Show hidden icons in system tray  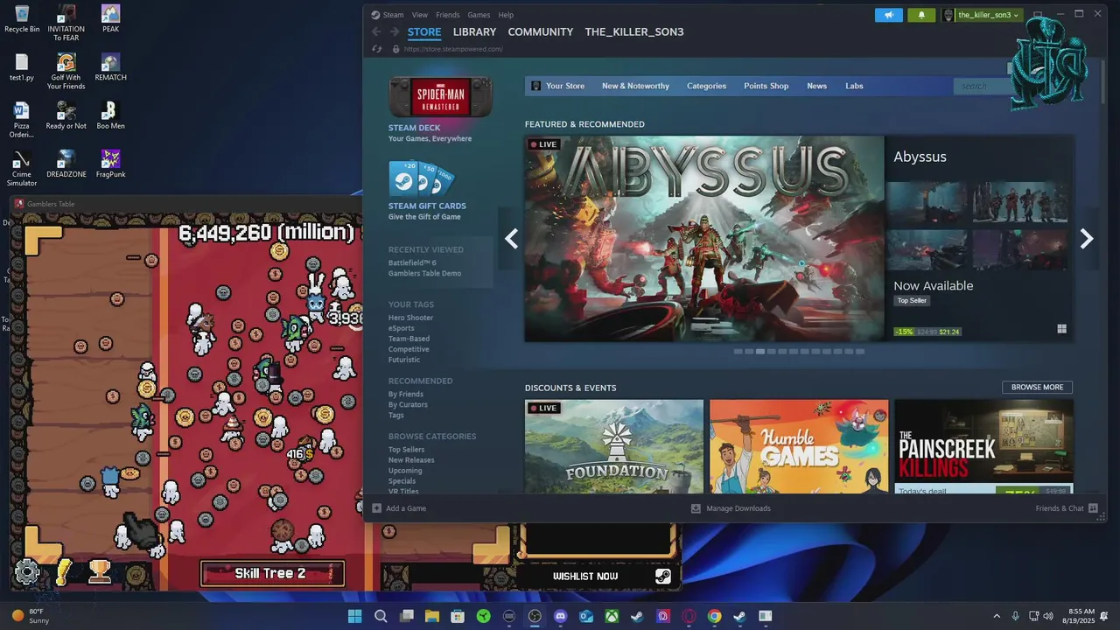pos(996,616)
